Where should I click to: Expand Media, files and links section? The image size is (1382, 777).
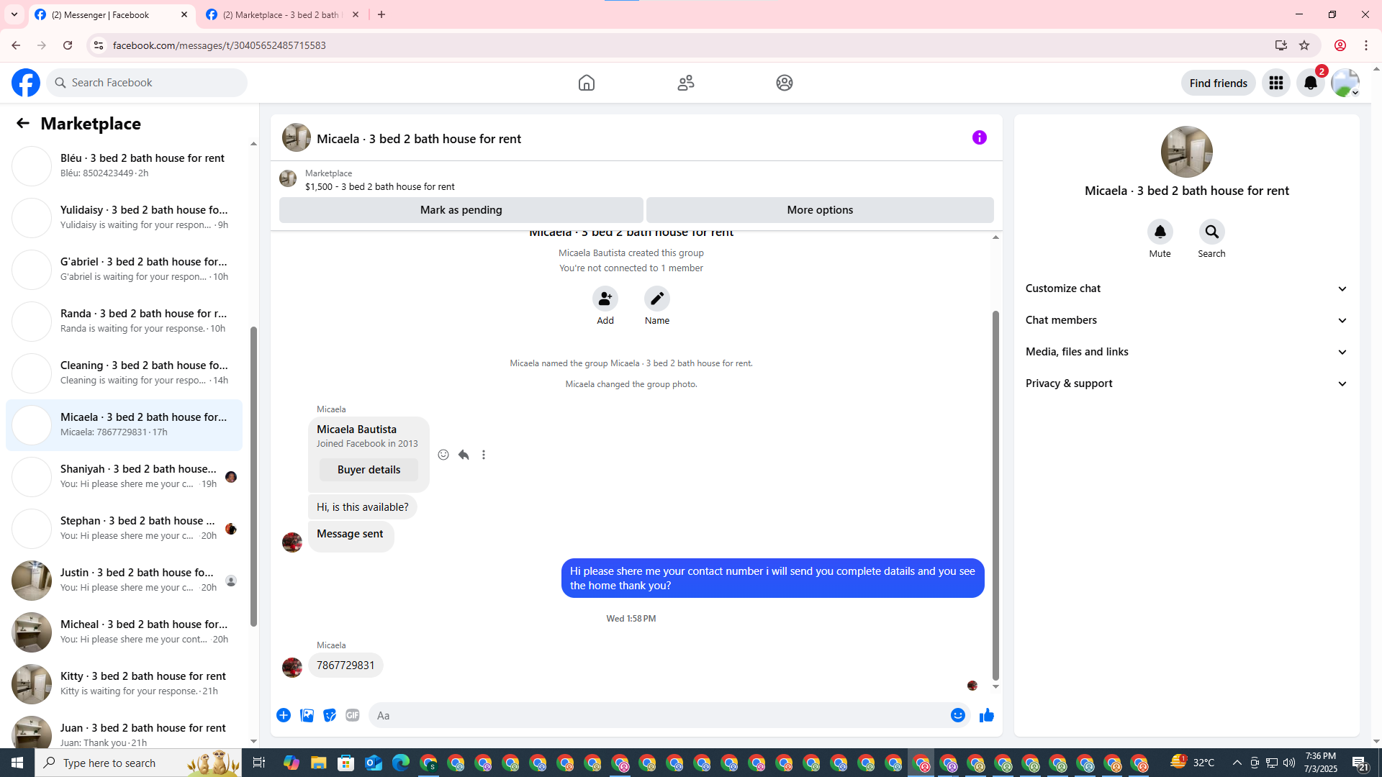(1186, 352)
